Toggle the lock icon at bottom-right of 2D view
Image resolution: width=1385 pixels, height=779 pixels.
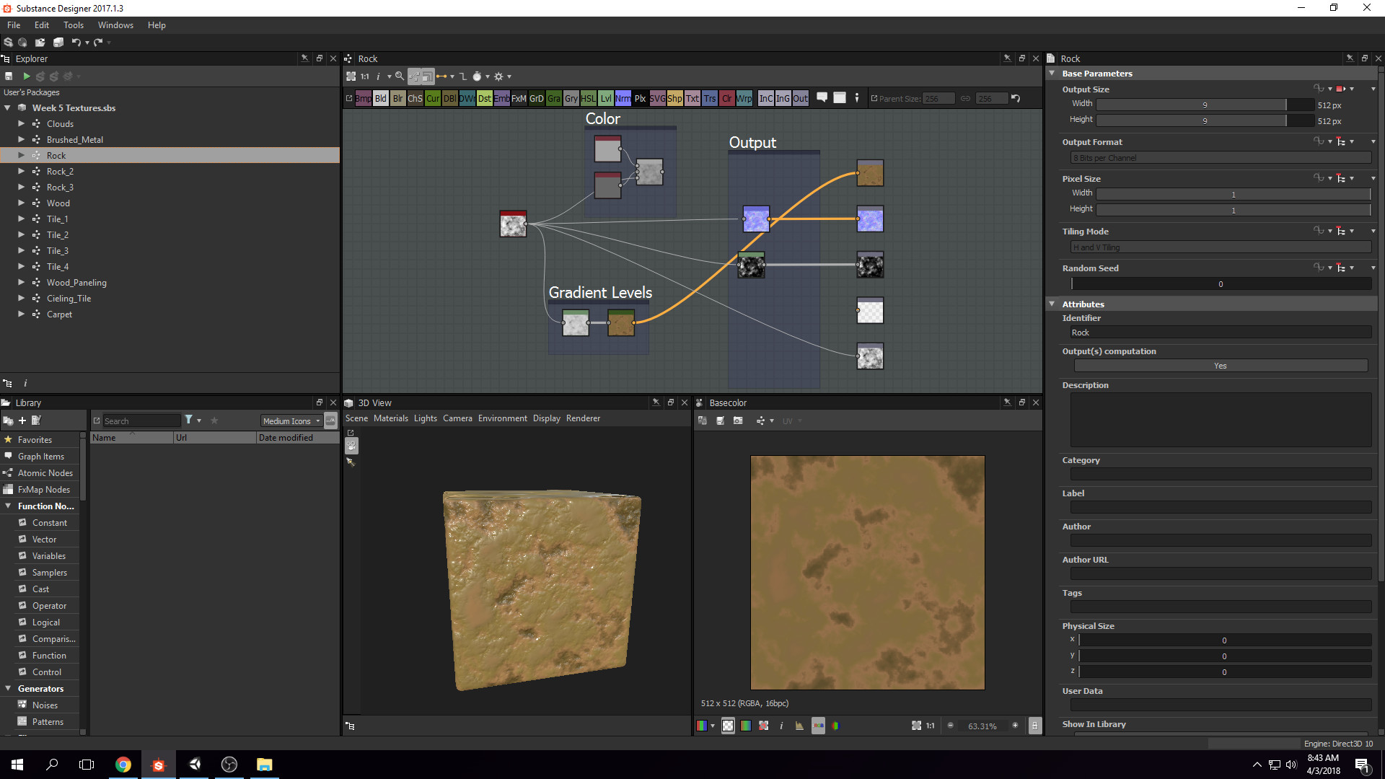point(1035,726)
